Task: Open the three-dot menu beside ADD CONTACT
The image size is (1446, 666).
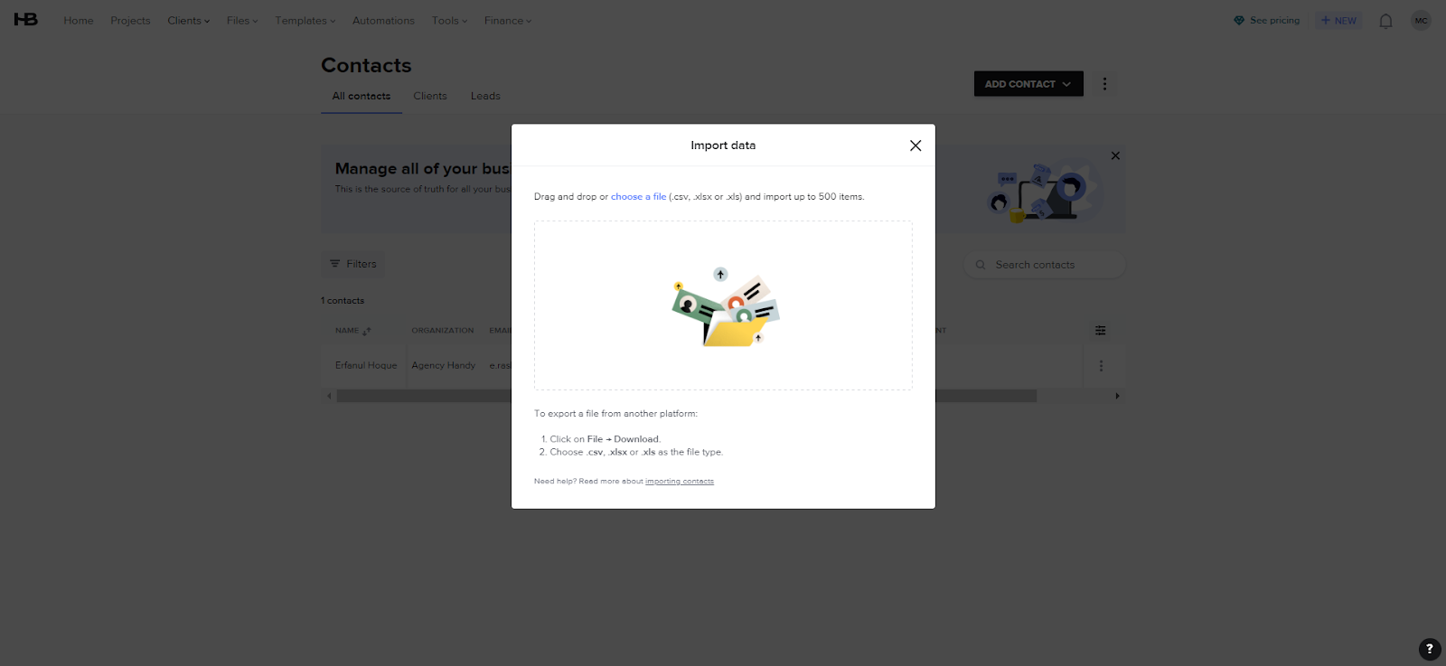Action: 1104,83
